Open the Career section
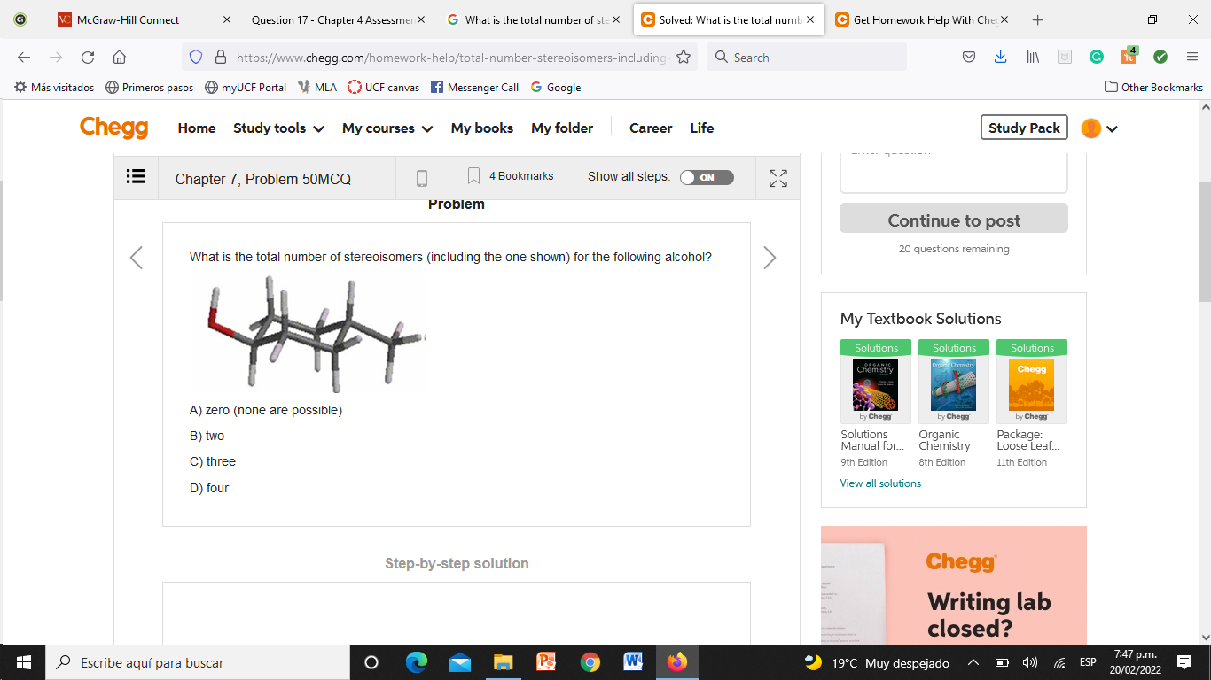 click(651, 128)
